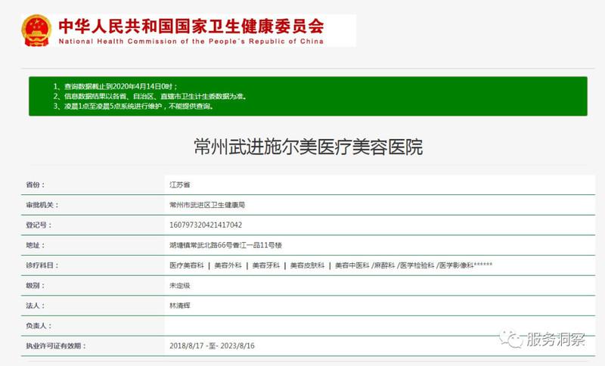
Task: Select the 美容外科 department entry
Action: (x=228, y=265)
